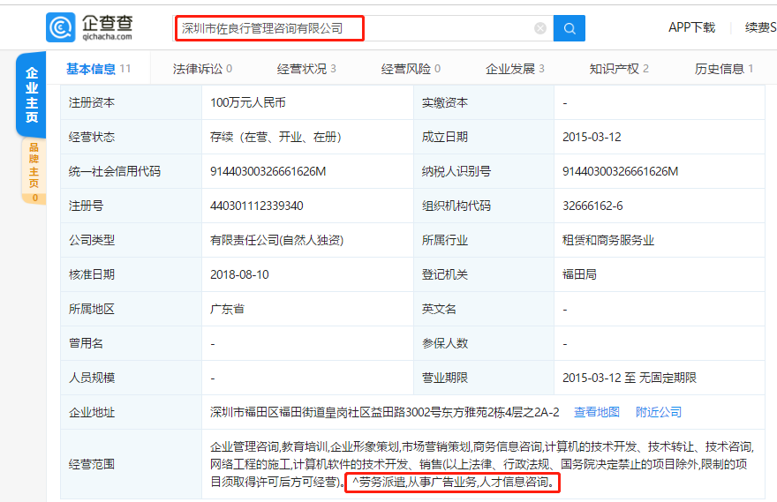
Task: Click the industry value 租赁和商务服务业
Action: 608,240
